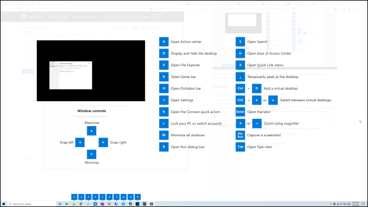The height and width of the screenshot is (207, 368).
Task: Click the D tile next to Add a virtual desktop
Action: pos(257,88)
